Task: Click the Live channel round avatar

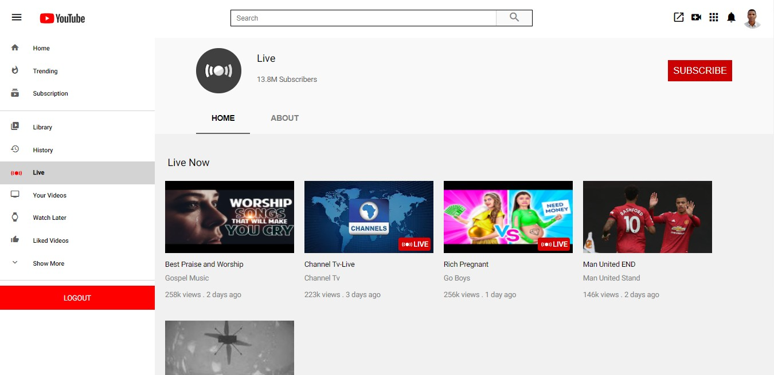Action: point(218,70)
